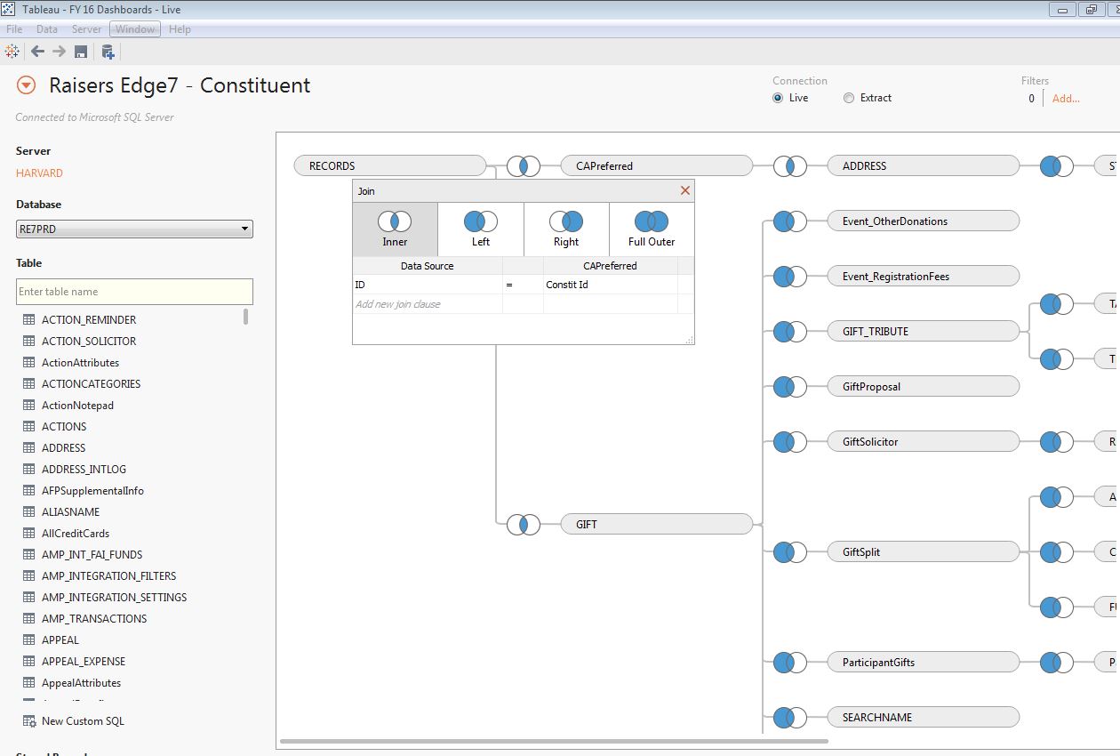Open the join icon before GiftSolicitor

(790, 442)
